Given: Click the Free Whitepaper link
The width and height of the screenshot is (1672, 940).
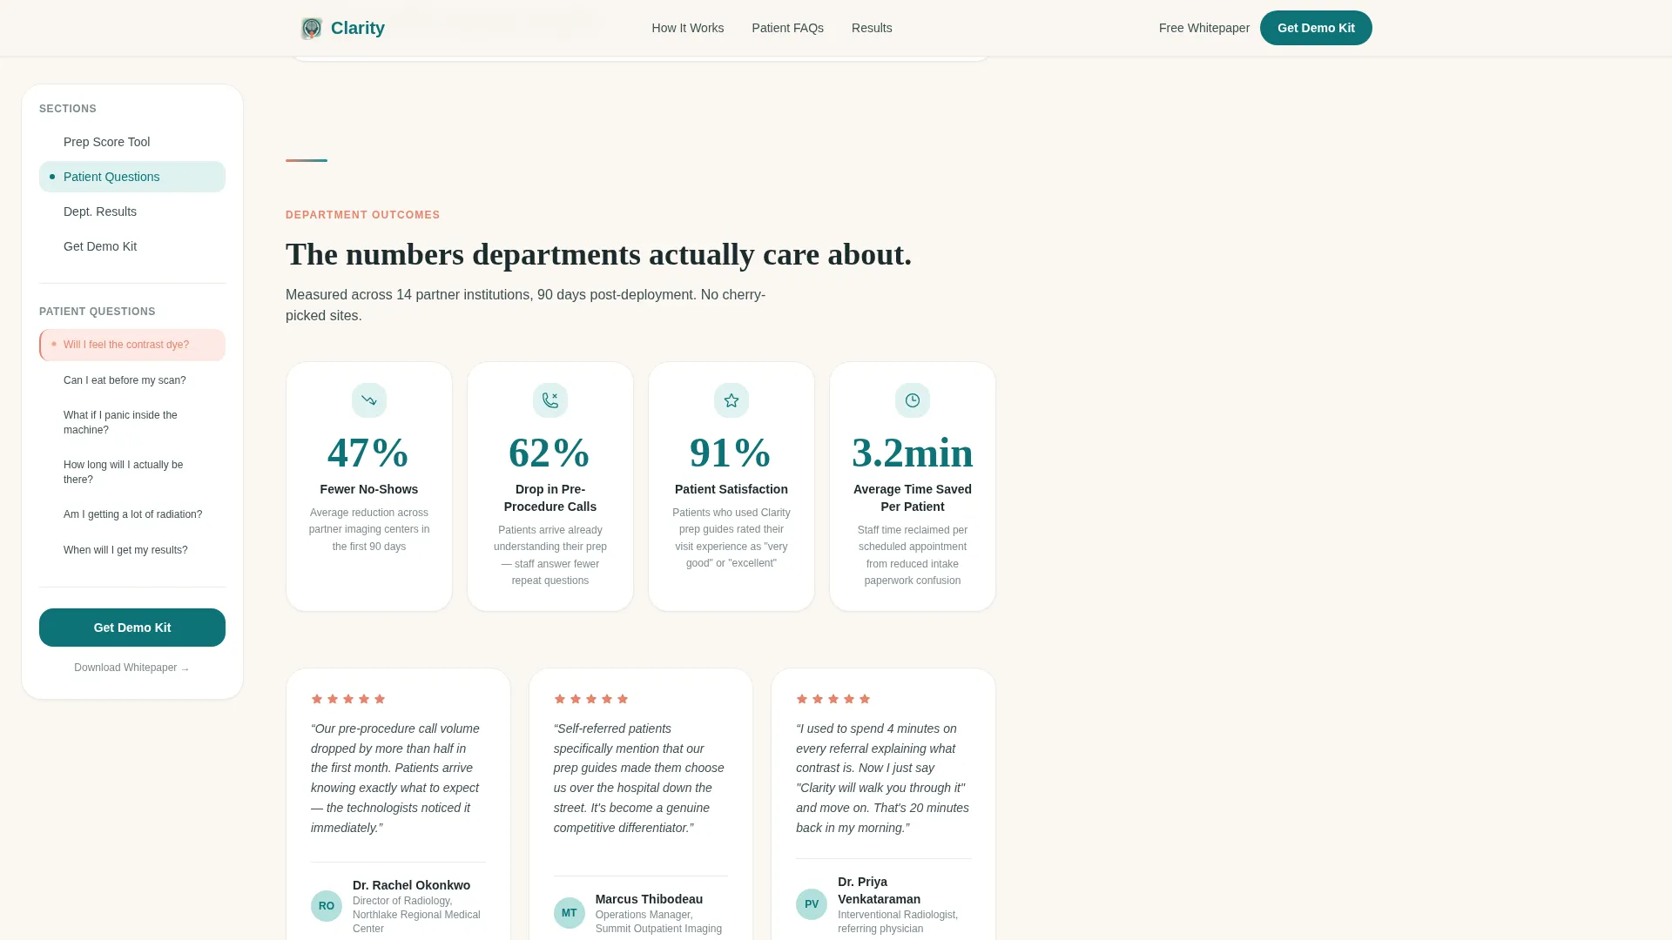Looking at the screenshot, I should point(1204,28).
